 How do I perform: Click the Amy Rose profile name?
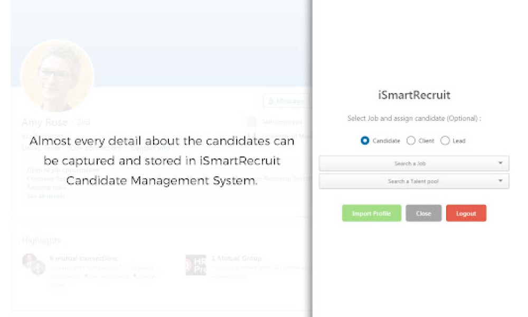point(45,122)
